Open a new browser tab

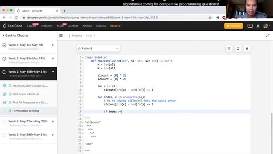click(x=64, y=11)
